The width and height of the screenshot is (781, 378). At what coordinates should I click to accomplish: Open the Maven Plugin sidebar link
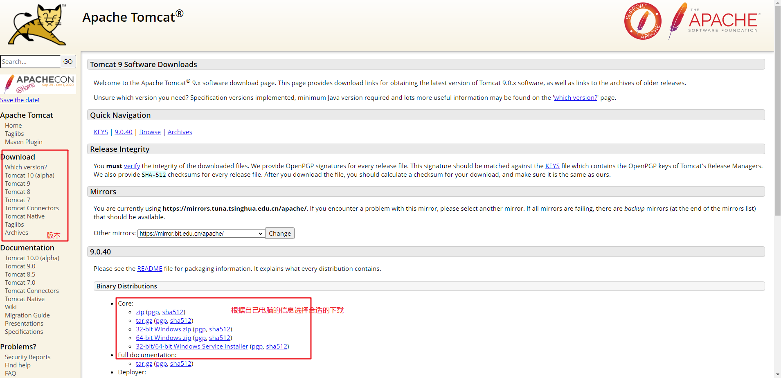click(24, 142)
